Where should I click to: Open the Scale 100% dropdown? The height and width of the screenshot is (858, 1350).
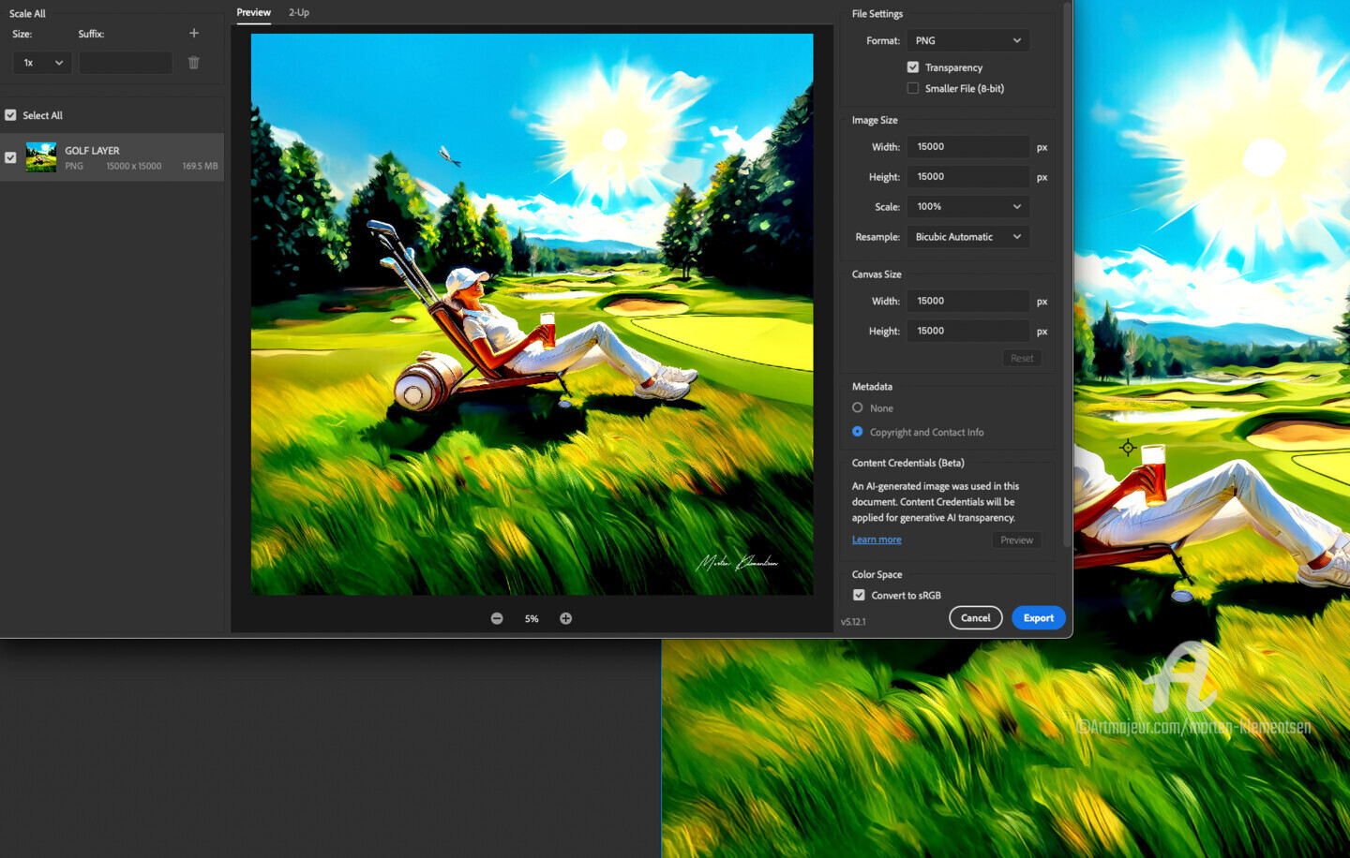(x=967, y=206)
